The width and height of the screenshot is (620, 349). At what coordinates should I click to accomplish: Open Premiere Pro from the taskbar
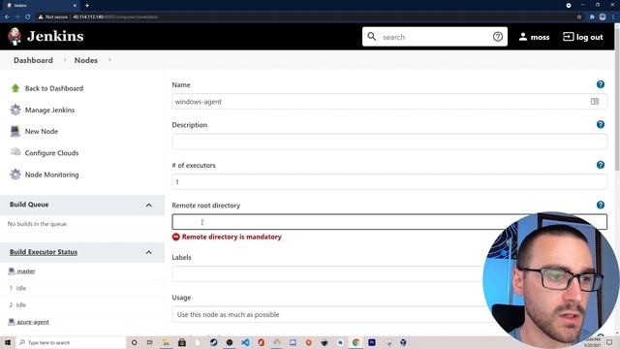372,342
